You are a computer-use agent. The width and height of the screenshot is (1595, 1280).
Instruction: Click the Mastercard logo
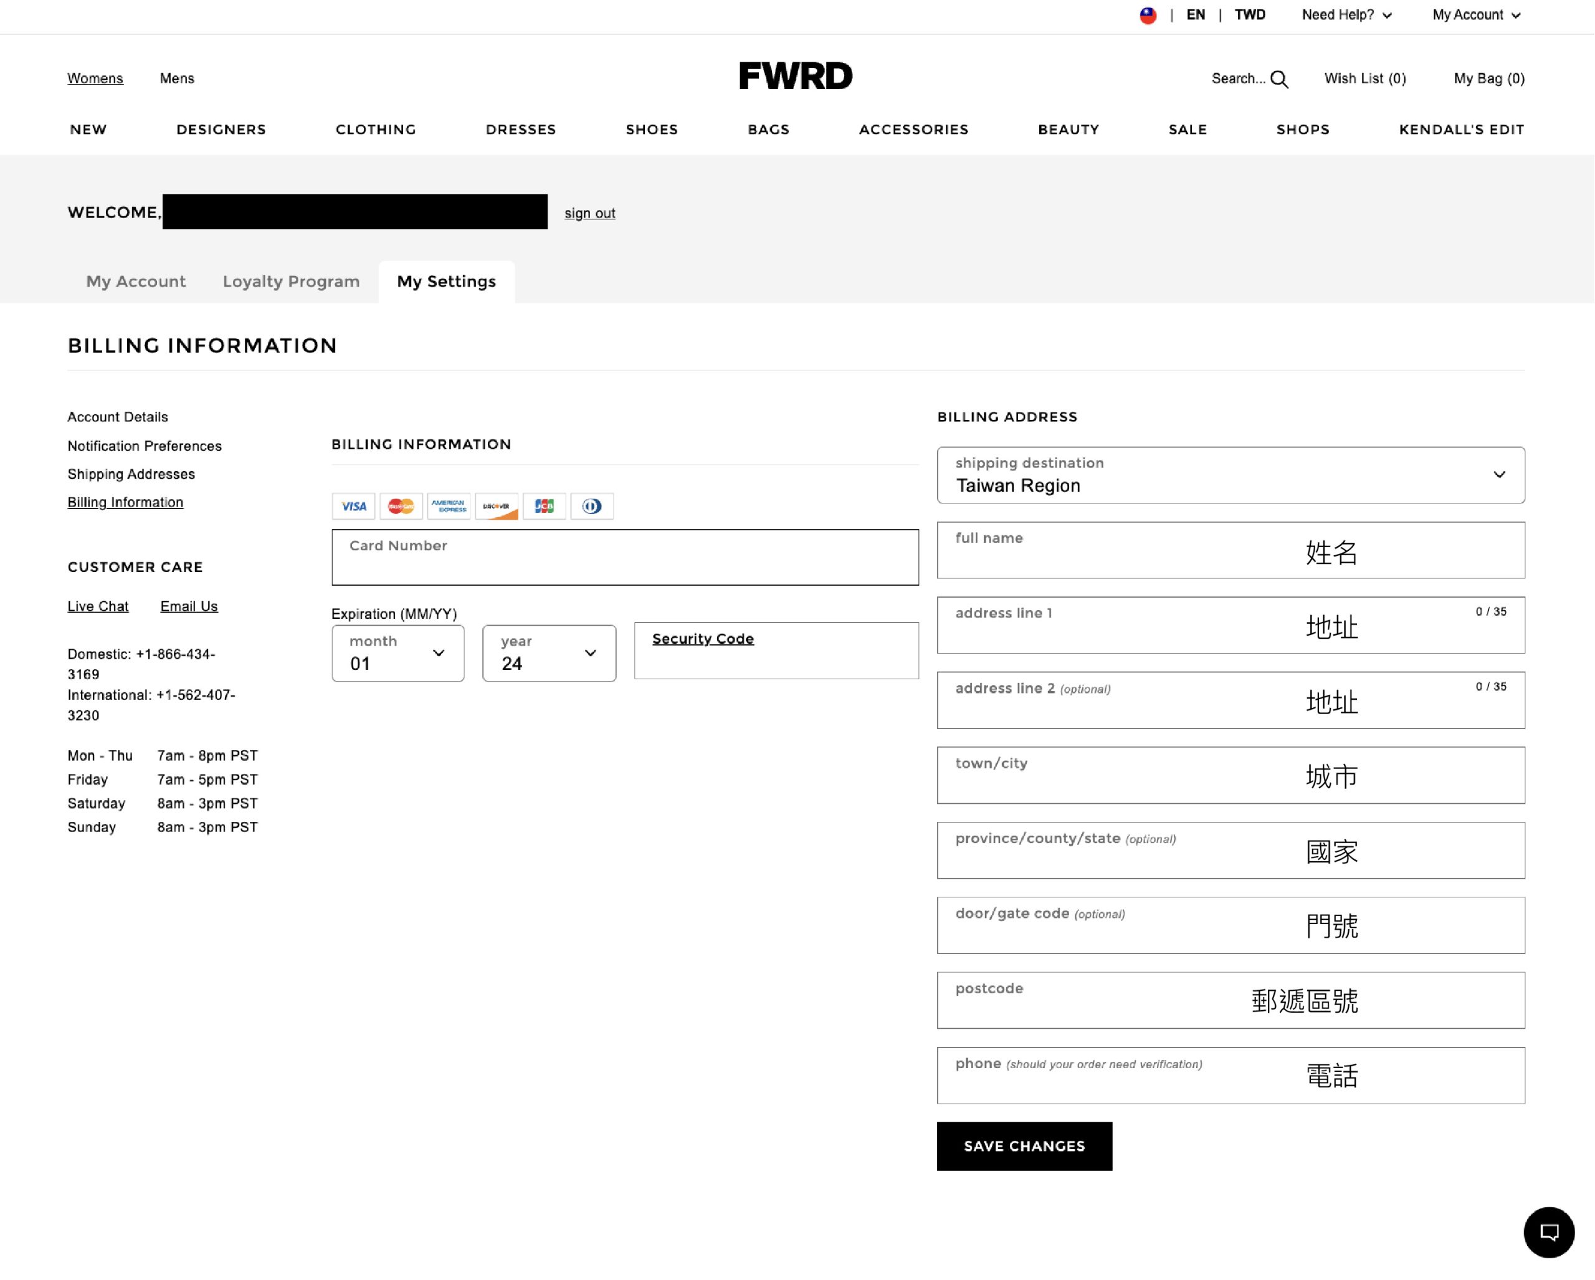[401, 506]
